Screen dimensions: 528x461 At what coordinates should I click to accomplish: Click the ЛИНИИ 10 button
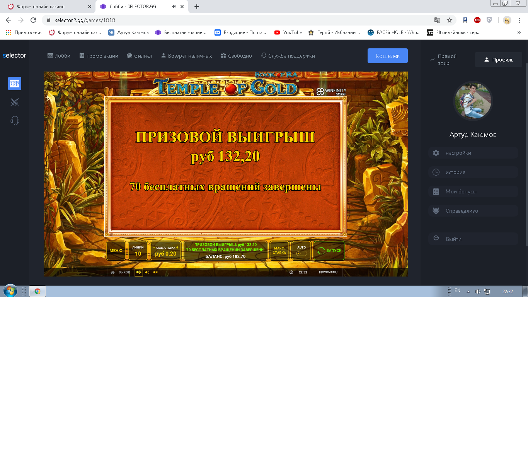tap(138, 251)
